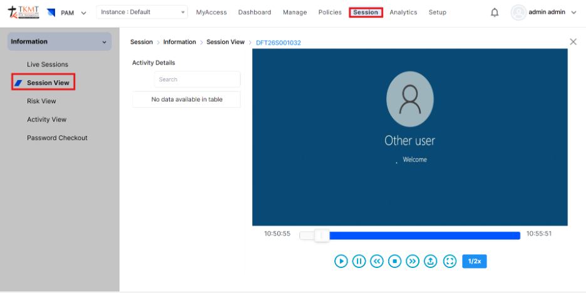The height and width of the screenshot is (293, 586).
Task: Open the Instance : Default selector
Action: [142, 12]
